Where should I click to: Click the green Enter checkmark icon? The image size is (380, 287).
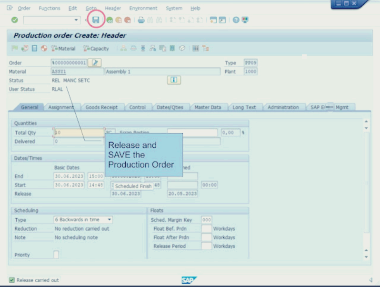click(15, 20)
